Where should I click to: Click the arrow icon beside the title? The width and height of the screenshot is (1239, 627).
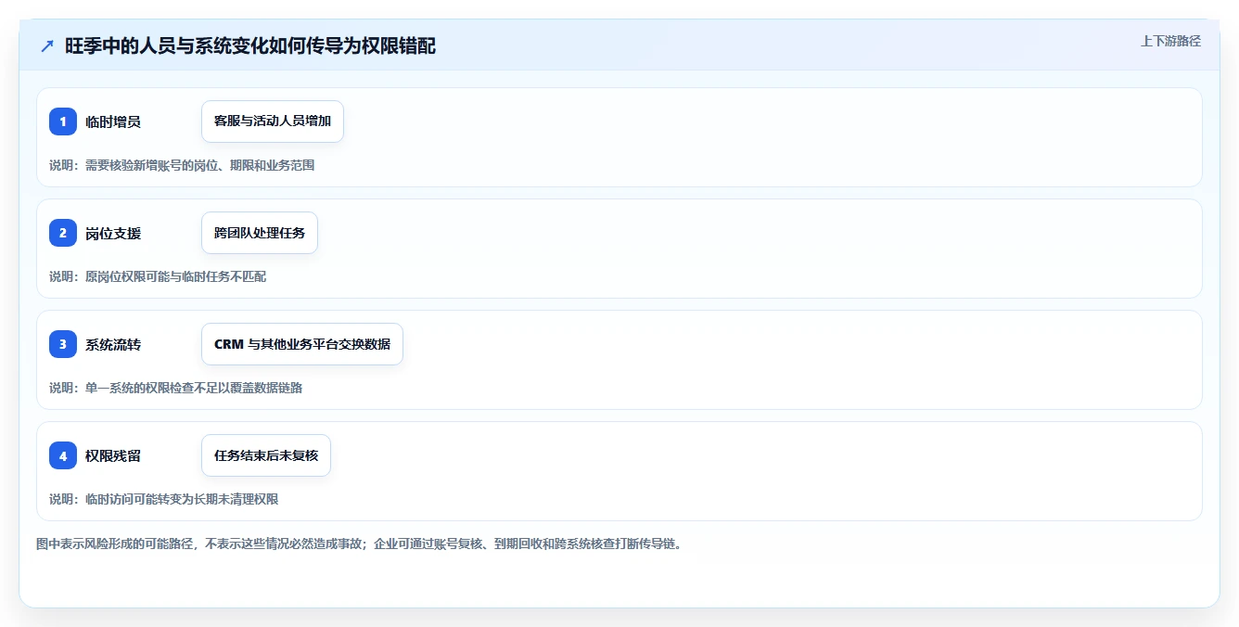(47, 45)
